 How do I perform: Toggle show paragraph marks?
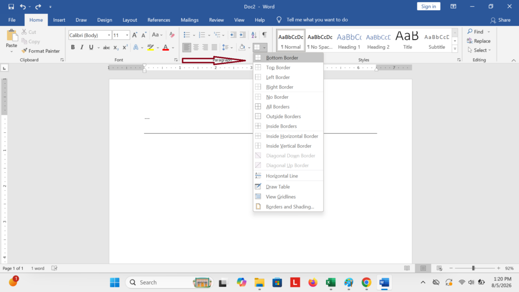tap(265, 35)
